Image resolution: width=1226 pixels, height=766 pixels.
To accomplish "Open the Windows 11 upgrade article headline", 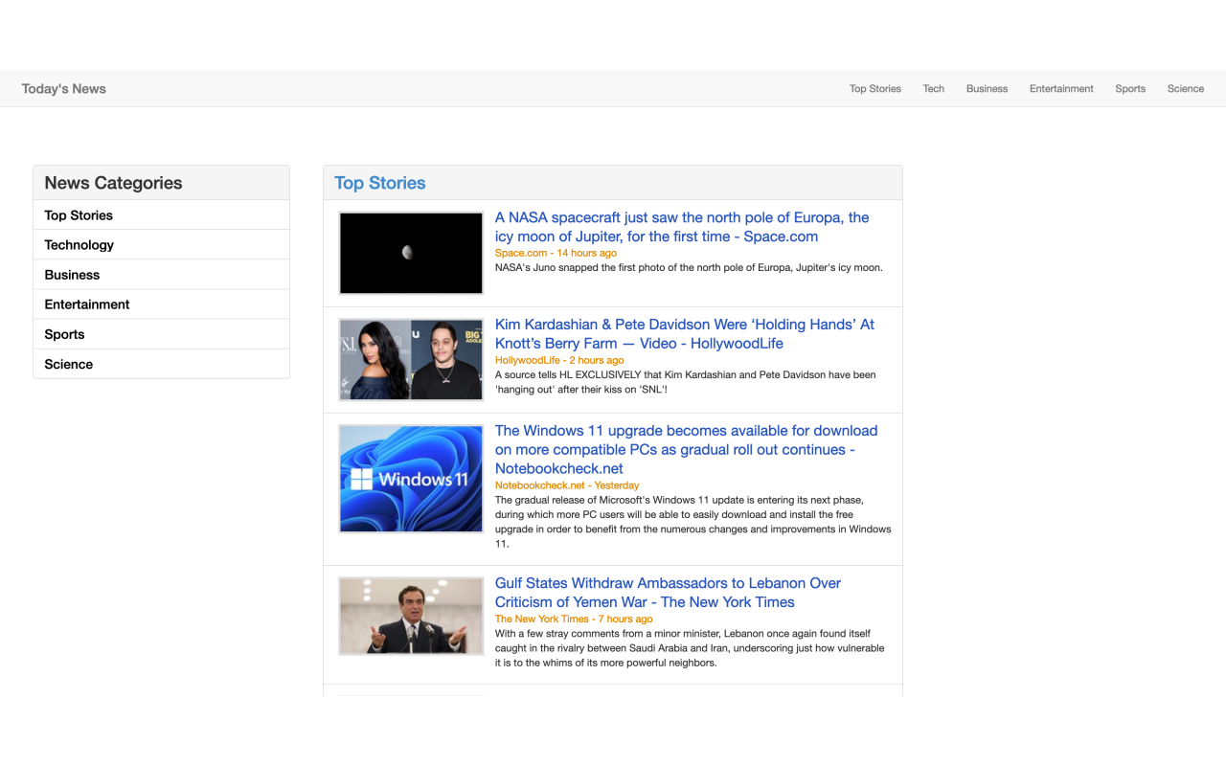I will (685, 449).
